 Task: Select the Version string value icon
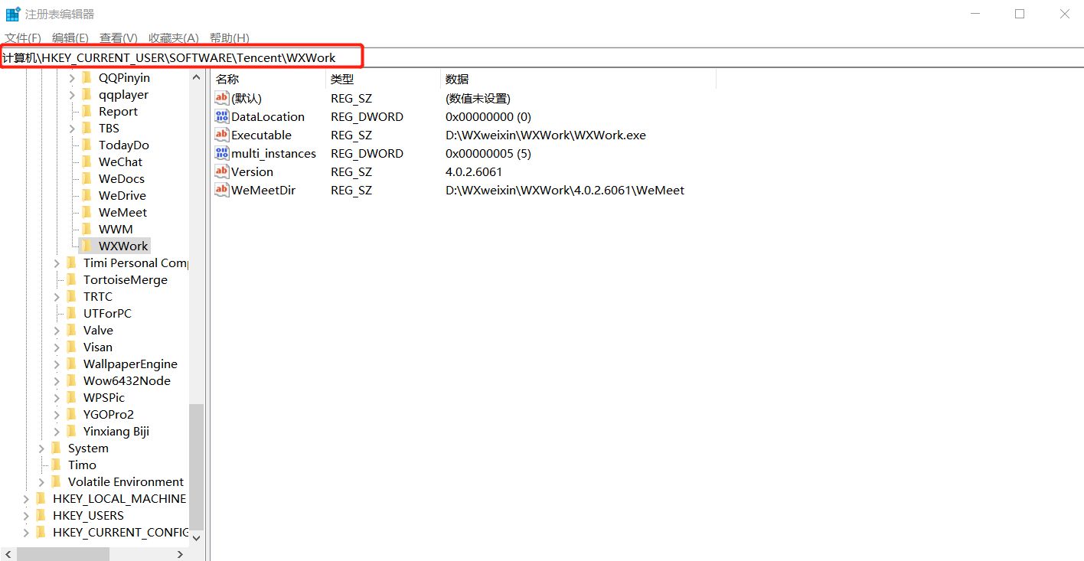pyautogui.click(x=222, y=171)
